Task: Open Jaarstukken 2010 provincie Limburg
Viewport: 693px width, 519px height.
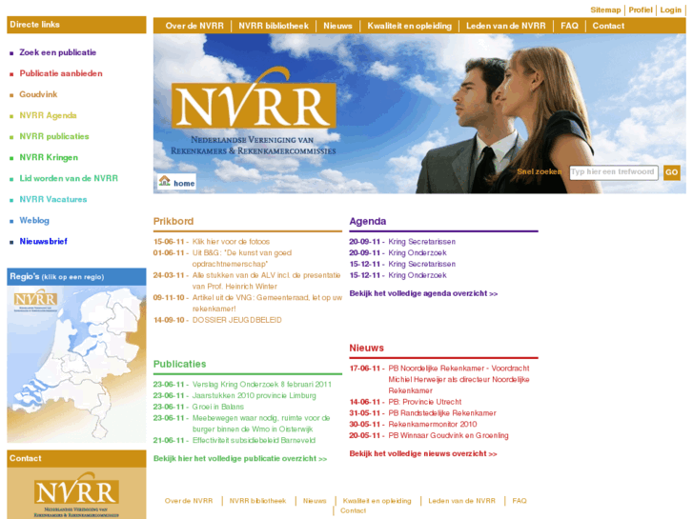Action: click(x=255, y=396)
